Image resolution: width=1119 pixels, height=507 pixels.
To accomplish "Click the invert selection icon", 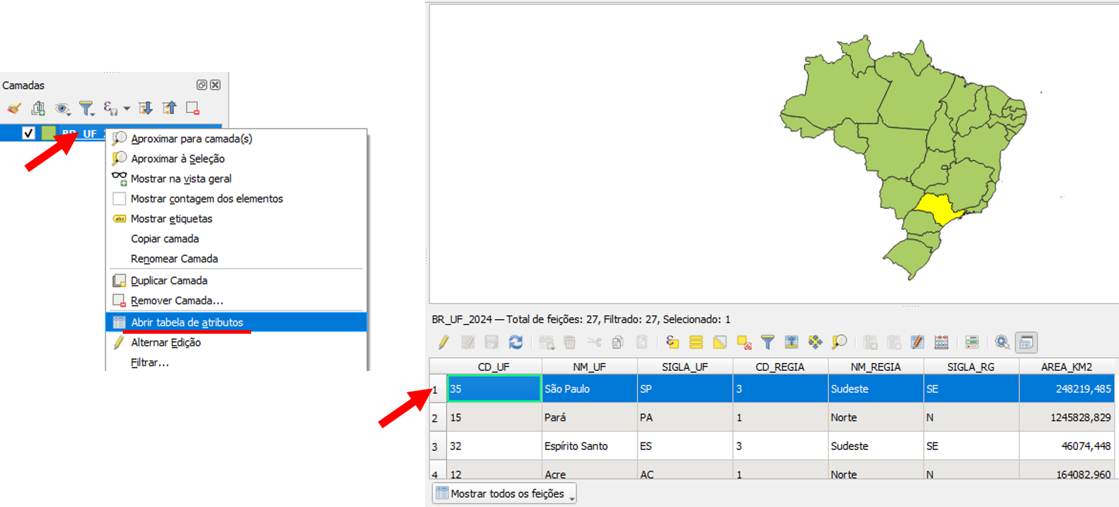I will click(720, 342).
